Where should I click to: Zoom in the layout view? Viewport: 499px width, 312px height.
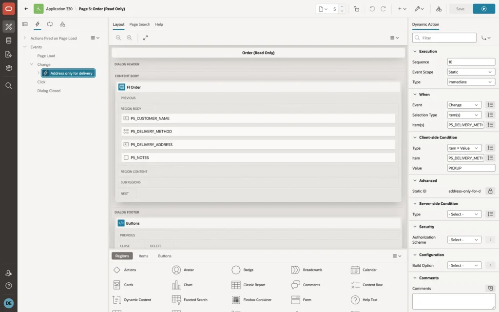tap(129, 38)
